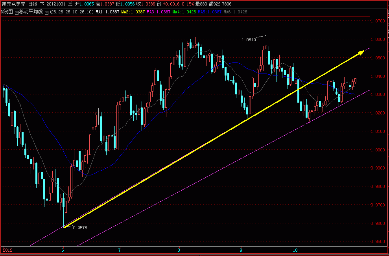The image size is (389, 256).
Task: Click the 0.9900 price axis label
Action: [x=378, y=168]
